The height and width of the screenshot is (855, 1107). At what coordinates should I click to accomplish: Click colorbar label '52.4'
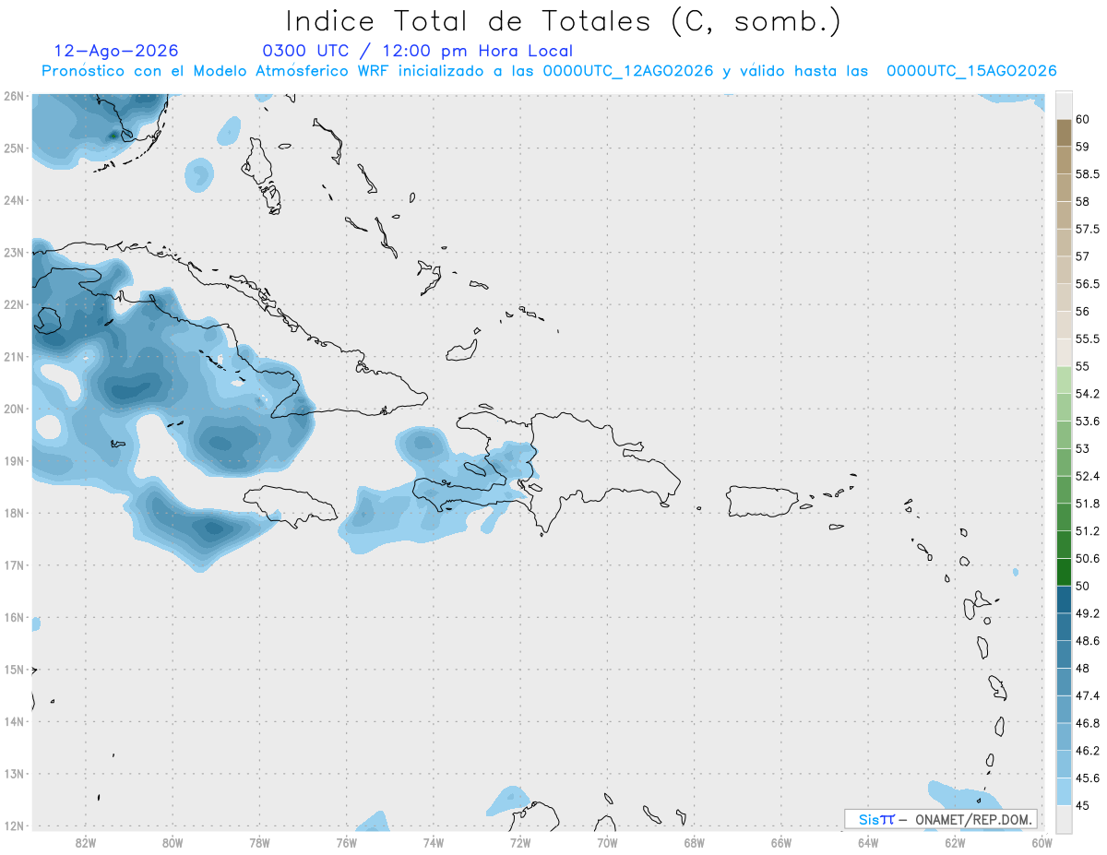(x=1088, y=476)
